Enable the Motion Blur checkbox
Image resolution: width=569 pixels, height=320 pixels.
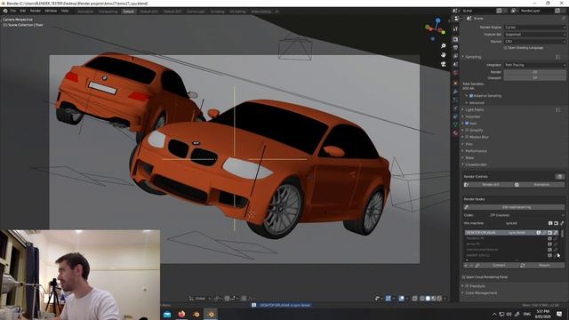[x=467, y=137]
